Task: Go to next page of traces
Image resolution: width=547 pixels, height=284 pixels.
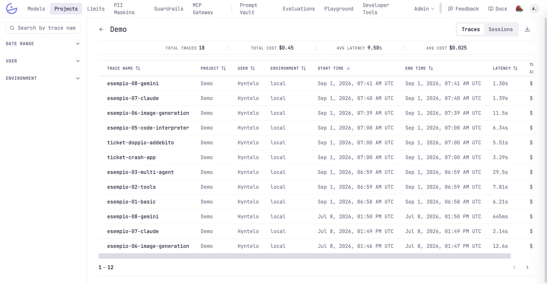Action: pyautogui.click(x=527, y=267)
